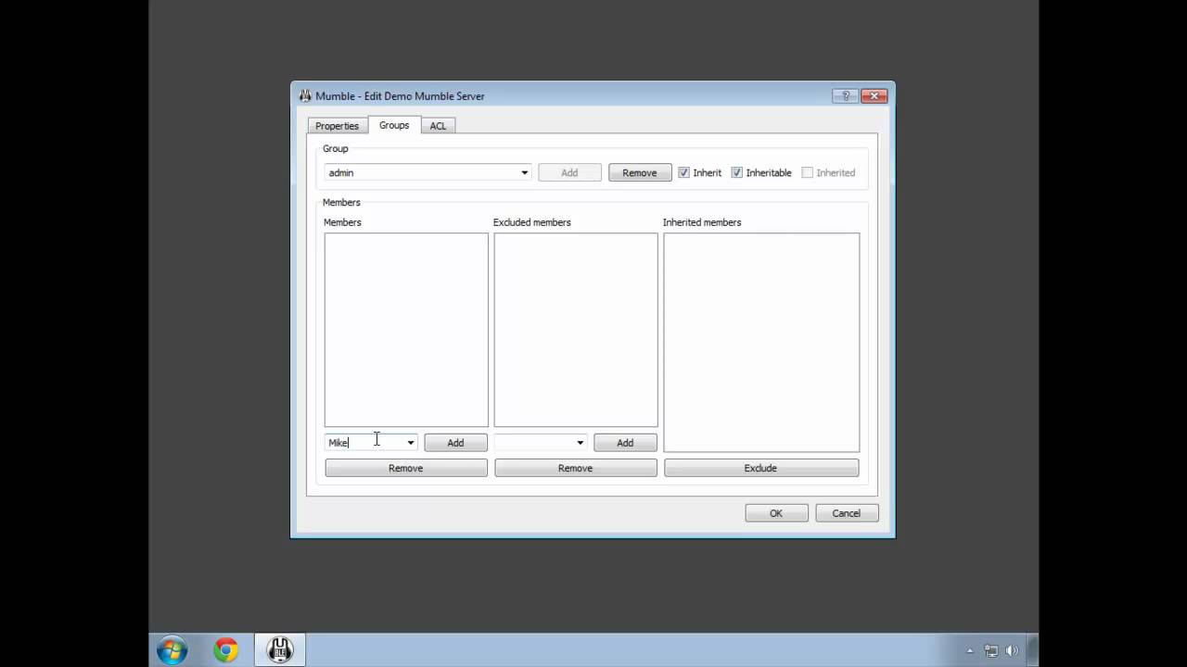Open the network tray icon

[x=990, y=650]
